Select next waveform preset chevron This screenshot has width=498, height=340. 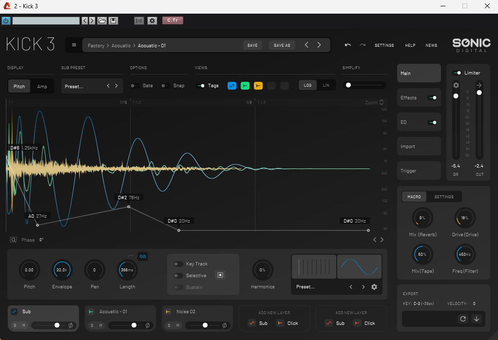tap(364, 287)
